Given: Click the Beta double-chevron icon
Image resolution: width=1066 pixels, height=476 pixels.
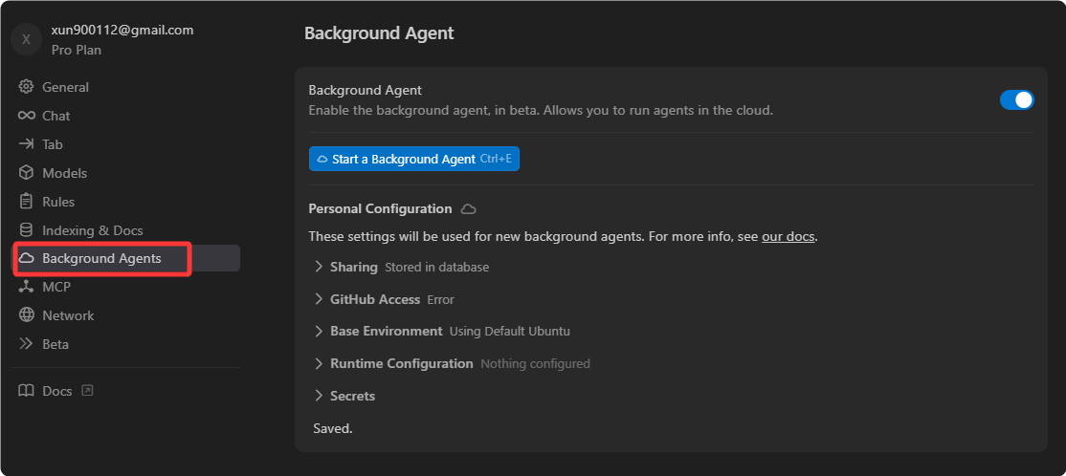Looking at the screenshot, I should coord(26,343).
